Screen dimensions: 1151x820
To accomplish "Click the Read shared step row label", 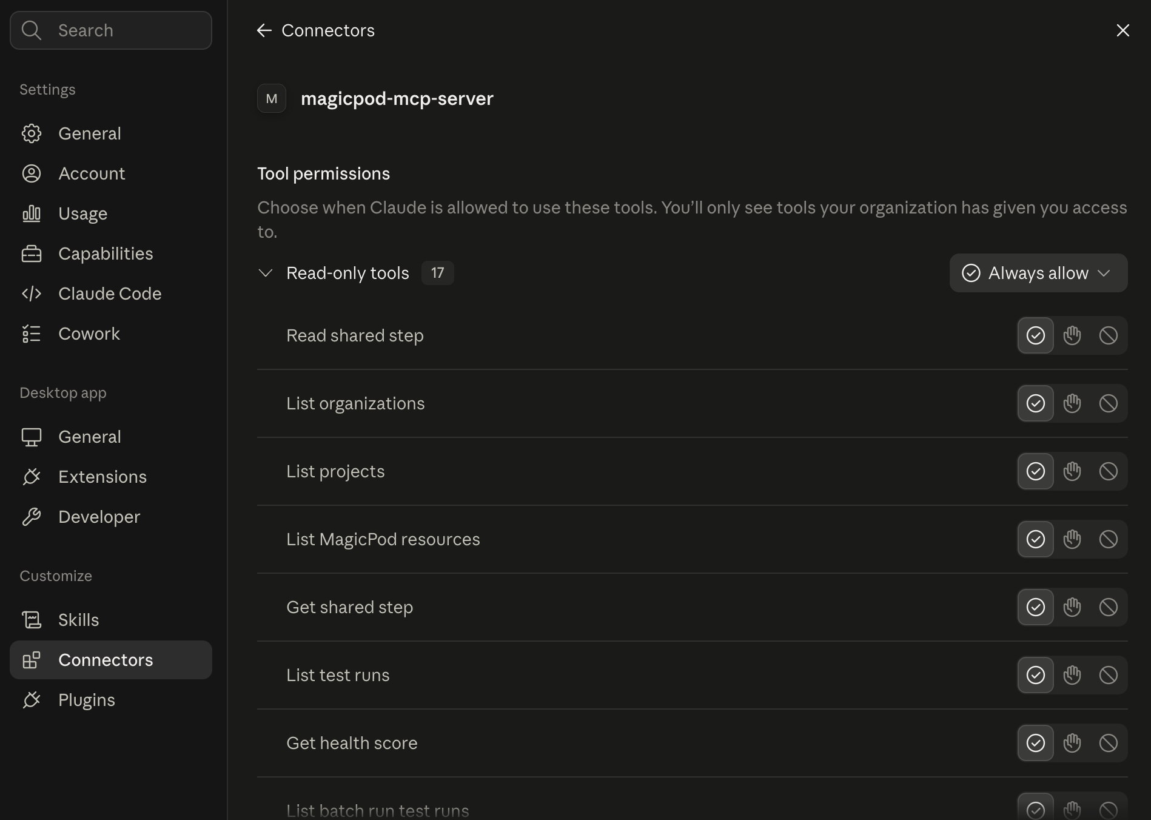I will pyautogui.click(x=355, y=335).
